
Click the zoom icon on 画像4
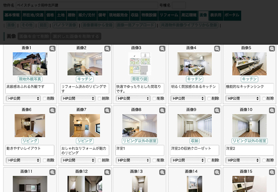[x=217, y=48]
